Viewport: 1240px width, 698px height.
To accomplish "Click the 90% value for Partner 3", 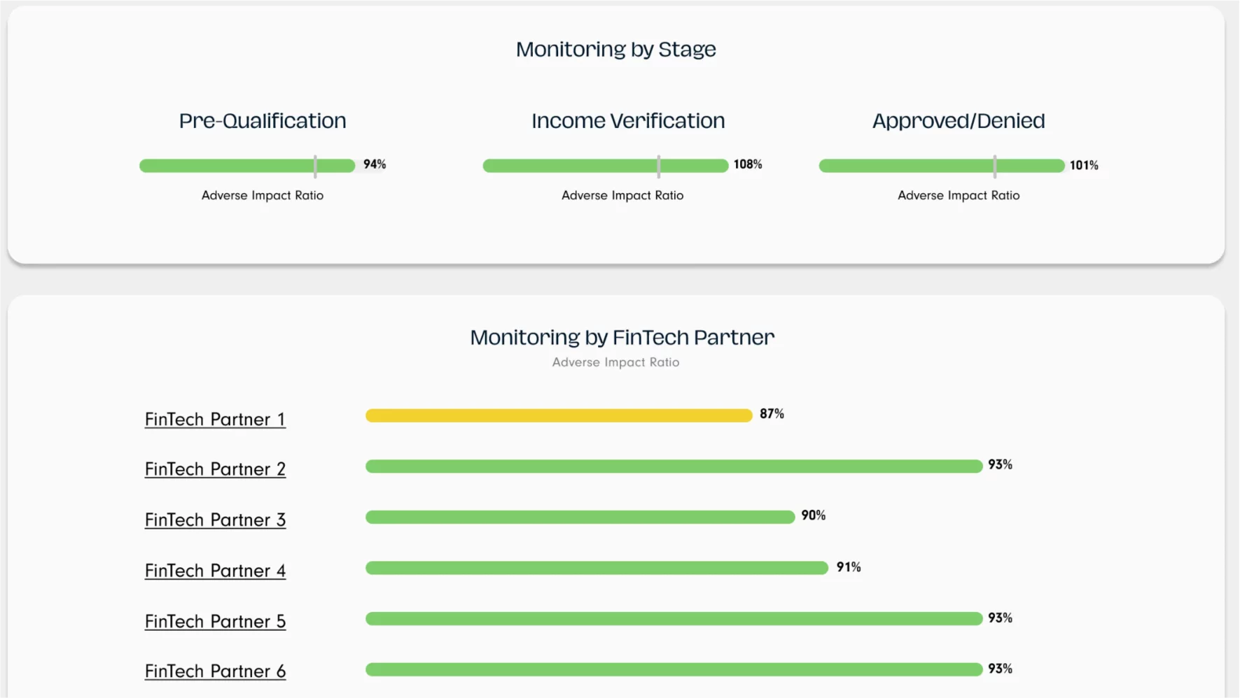I will coord(814,515).
